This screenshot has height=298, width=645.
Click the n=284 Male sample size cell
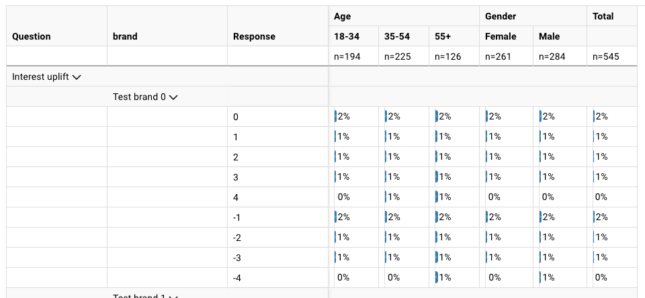pyautogui.click(x=552, y=56)
